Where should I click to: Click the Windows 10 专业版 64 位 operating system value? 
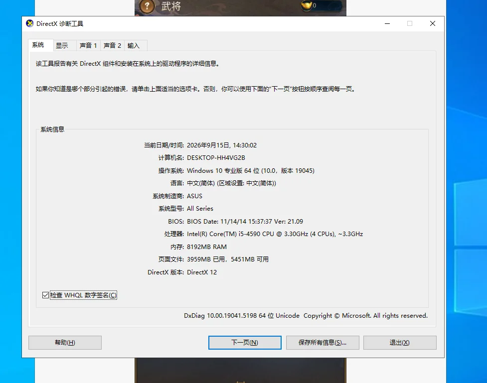(251, 171)
